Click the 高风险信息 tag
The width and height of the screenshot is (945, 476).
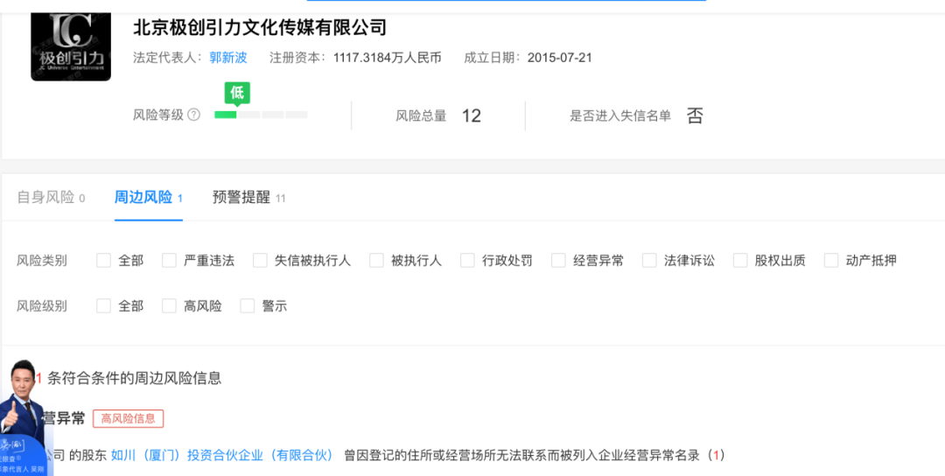coord(129,418)
